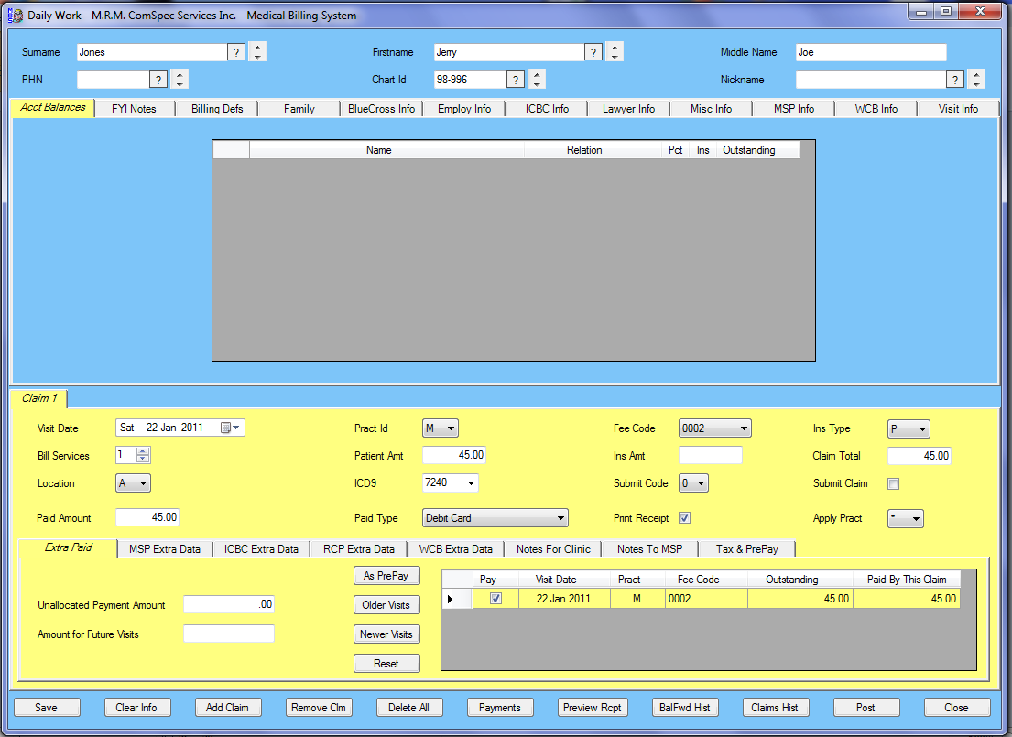Click the Clear Info button

tap(136, 708)
